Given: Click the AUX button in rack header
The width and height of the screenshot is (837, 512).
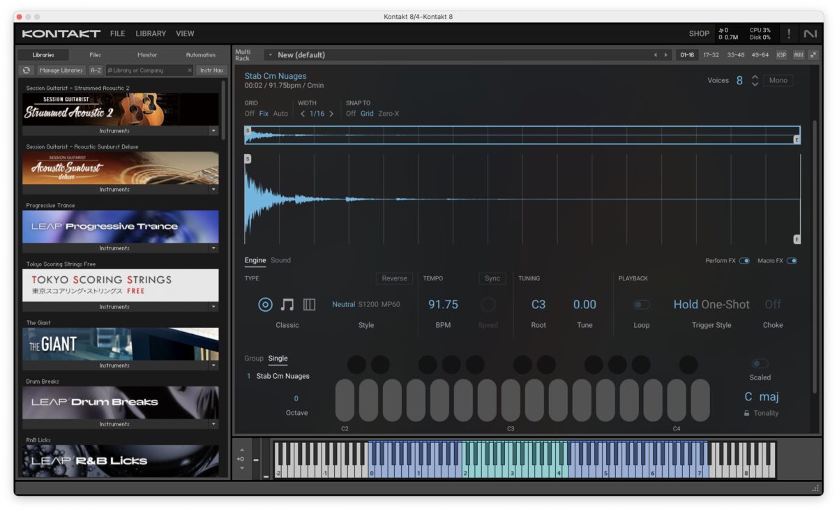Looking at the screenshot, I should pos(799,54).
